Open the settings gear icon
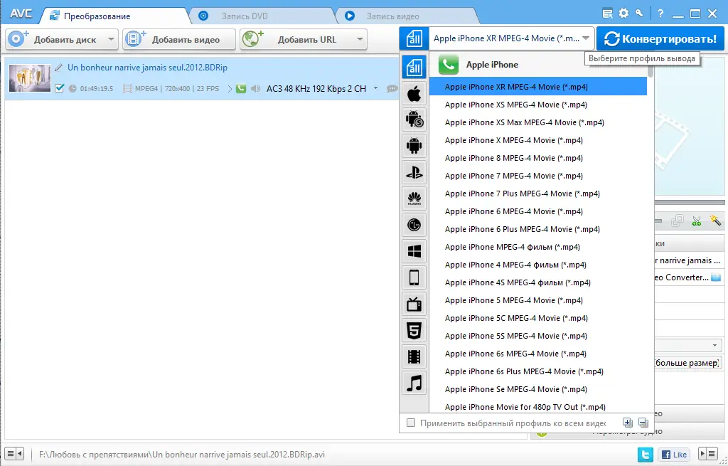Viewport: 728px width, 466px height. pos(623,13)
